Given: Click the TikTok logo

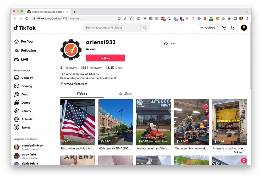Looking at the screenshot, I should 25,28.
